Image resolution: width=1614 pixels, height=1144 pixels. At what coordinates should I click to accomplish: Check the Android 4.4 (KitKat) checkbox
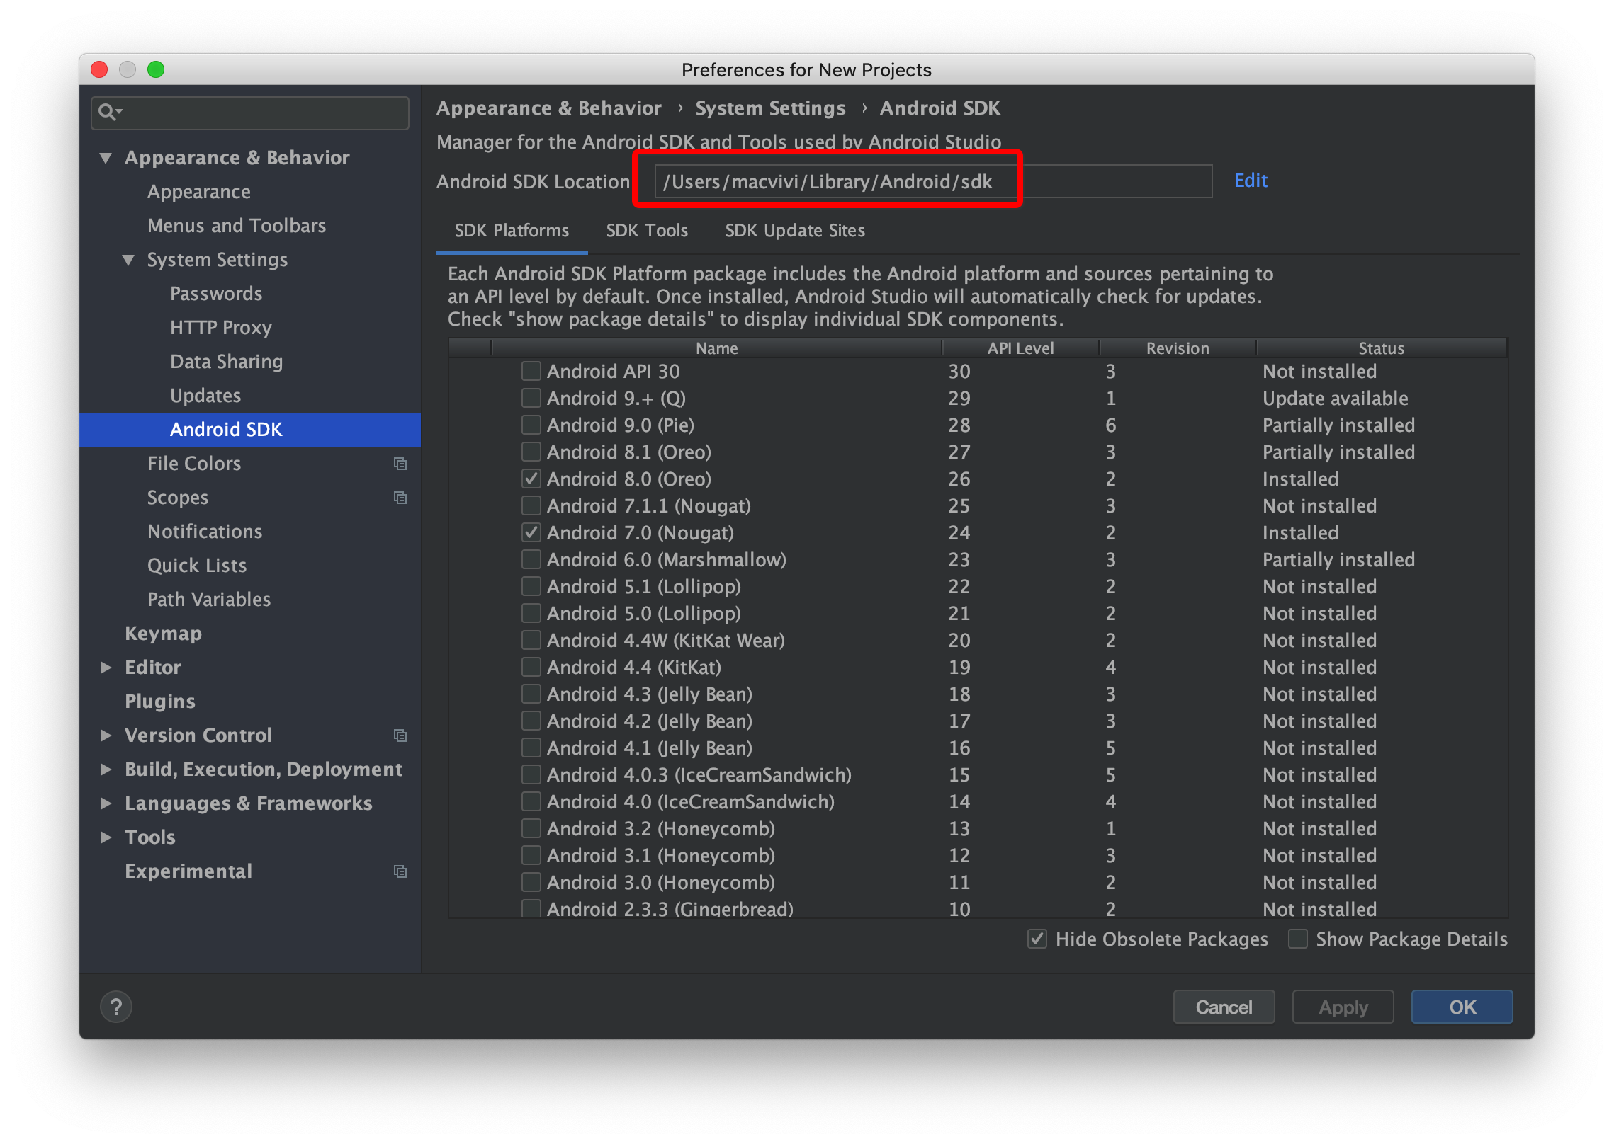click(531, 667)
